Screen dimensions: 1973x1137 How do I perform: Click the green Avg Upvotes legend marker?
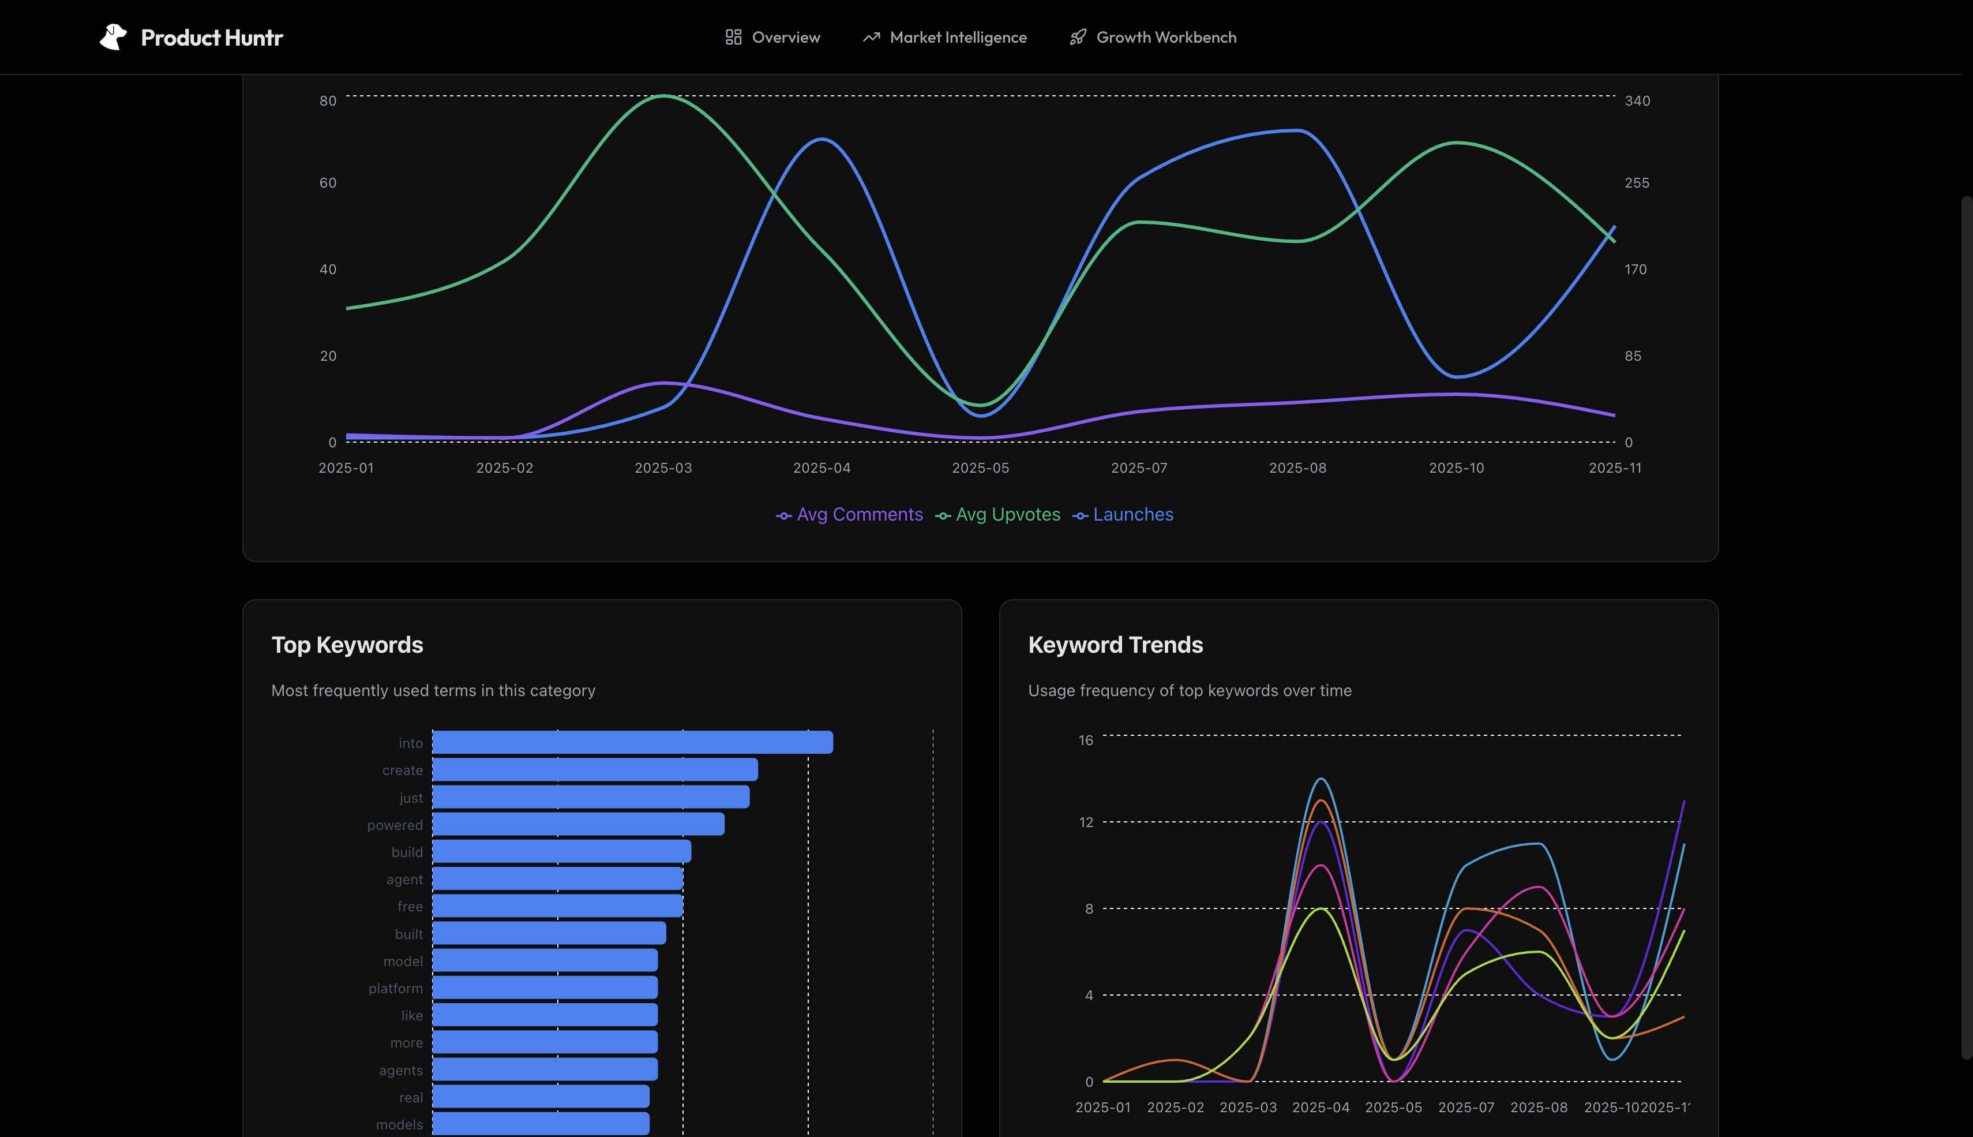pyautogui.click(x=944, y=515)
